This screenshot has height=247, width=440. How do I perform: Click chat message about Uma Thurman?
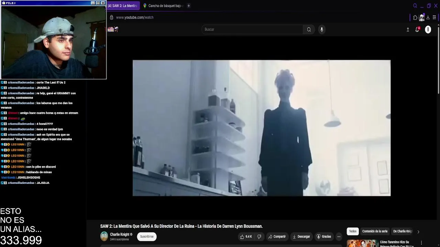36,137
